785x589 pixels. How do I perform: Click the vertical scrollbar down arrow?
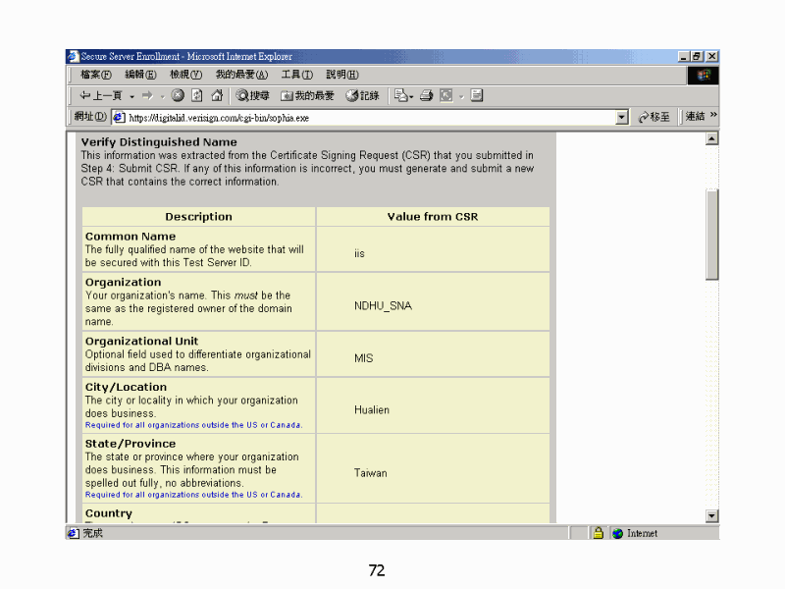712,516
